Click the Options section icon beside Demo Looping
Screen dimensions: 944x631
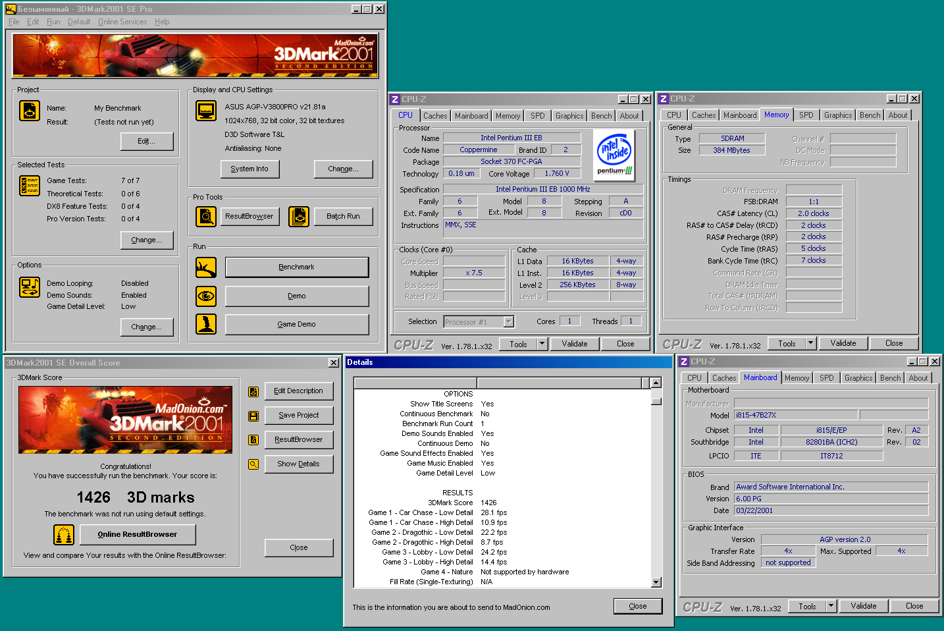tap(30, 287)
